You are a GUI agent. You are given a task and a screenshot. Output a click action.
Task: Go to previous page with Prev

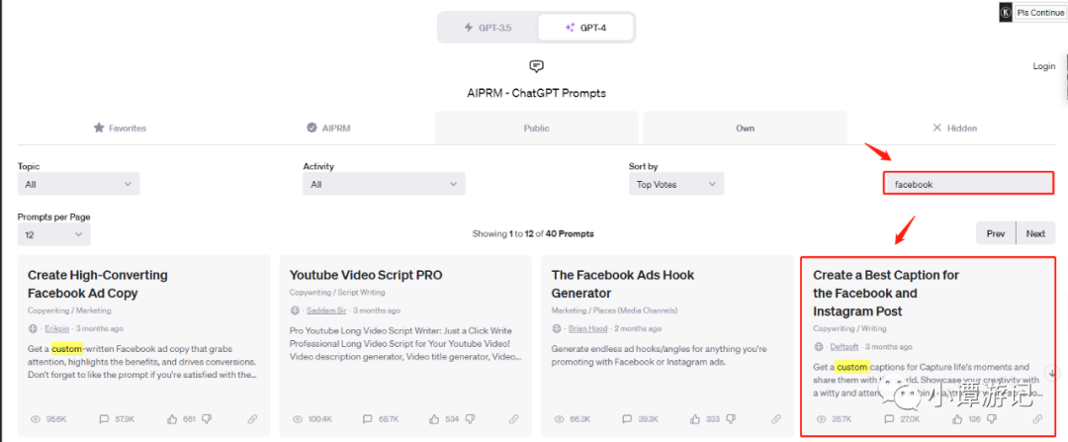point(996,233)
